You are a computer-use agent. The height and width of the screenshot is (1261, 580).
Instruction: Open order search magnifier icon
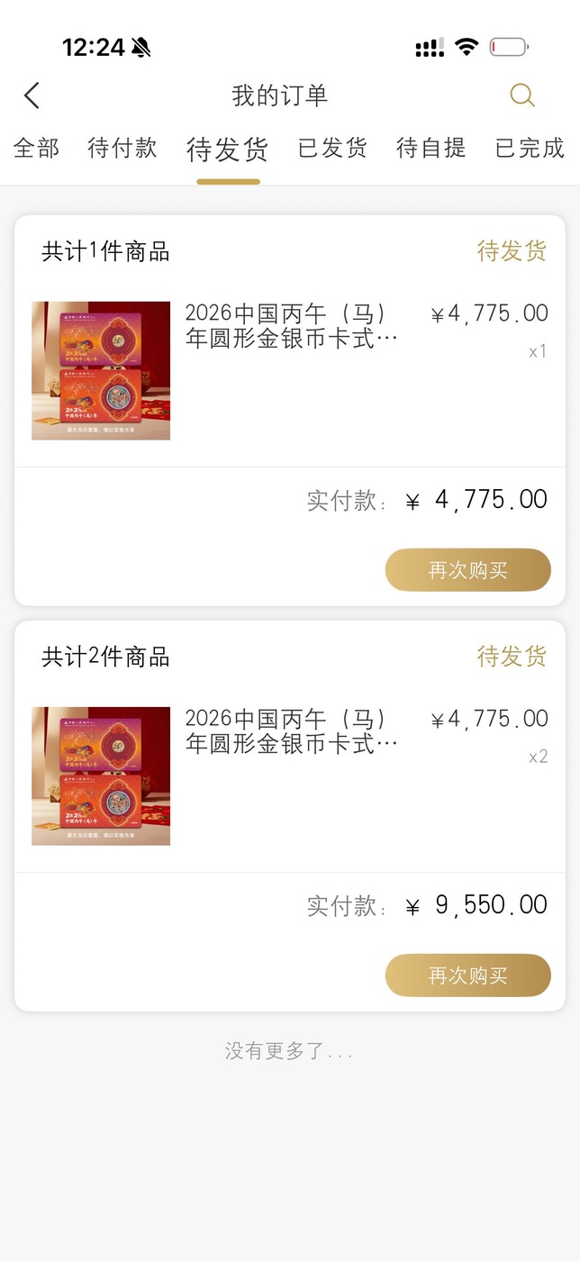coord(522,95)
